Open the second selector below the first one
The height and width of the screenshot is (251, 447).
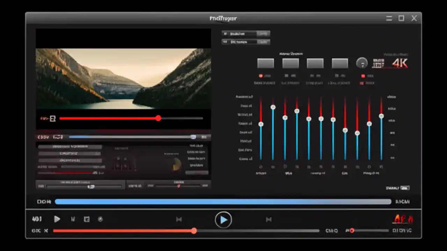[246, 42]
